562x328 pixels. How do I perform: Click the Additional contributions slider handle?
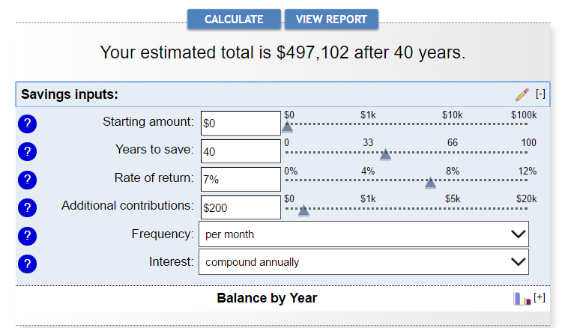(x=303, y=210)
